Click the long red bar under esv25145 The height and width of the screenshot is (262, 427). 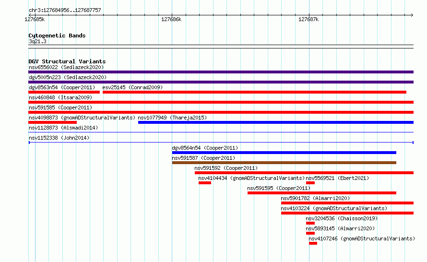[254, 92]
